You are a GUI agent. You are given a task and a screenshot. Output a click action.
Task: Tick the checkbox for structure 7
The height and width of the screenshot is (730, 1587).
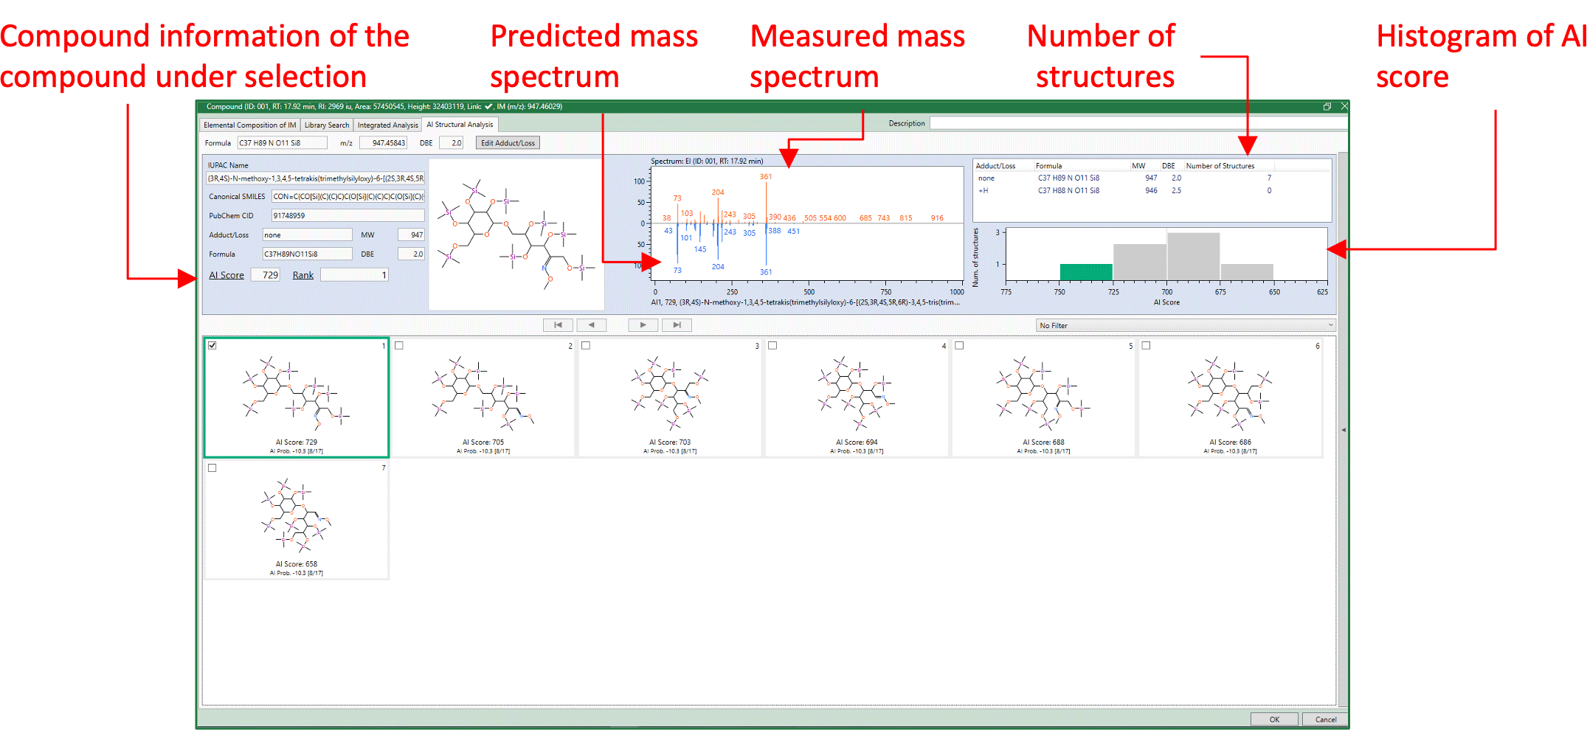pos(212,467)
